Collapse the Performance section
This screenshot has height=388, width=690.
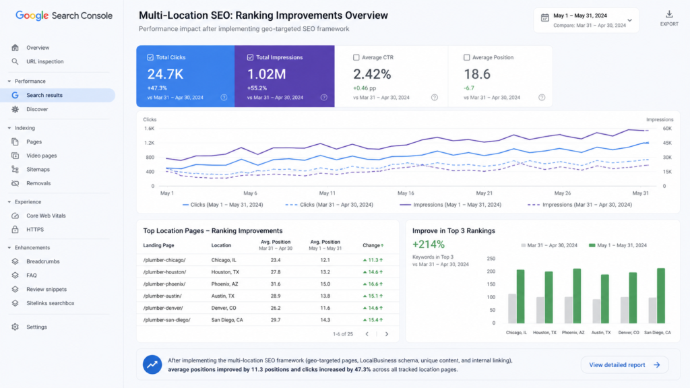point(9,82)
